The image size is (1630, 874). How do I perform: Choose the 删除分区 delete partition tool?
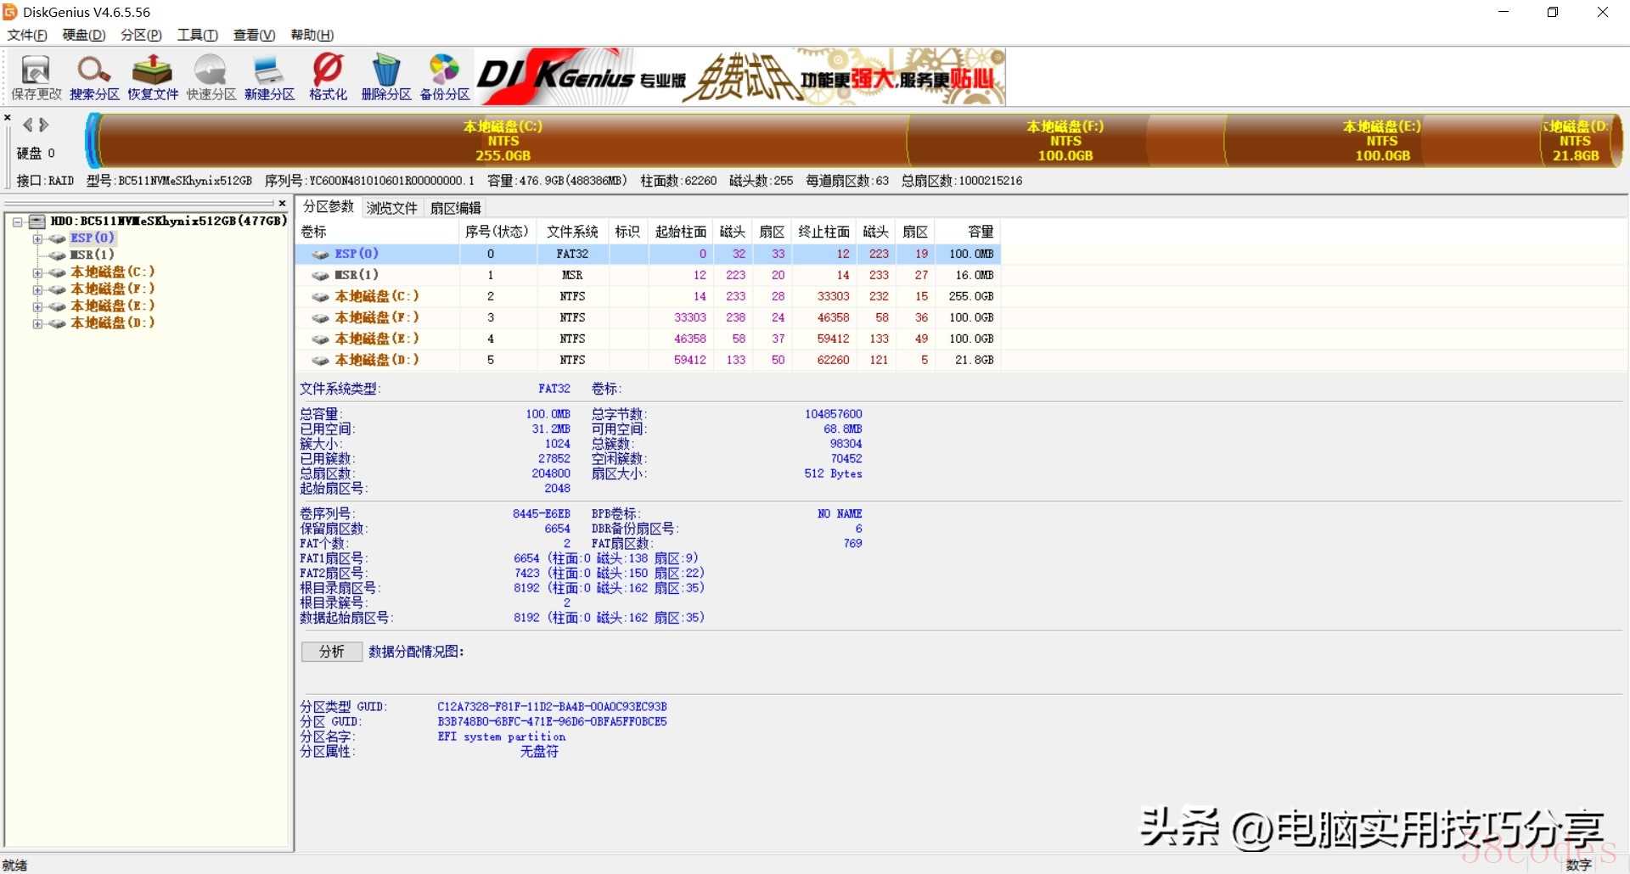click(386, 77)
